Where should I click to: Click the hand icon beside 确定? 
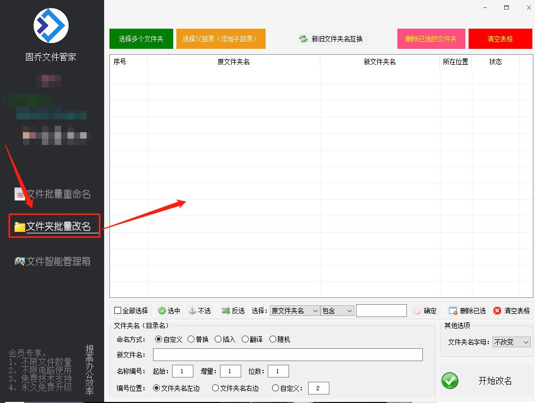(x=417, y=311)
